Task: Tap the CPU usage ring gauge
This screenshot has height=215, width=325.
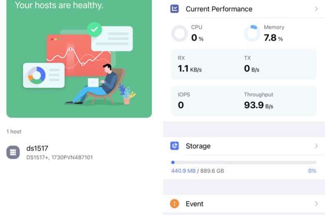Action: click(180, 33)
